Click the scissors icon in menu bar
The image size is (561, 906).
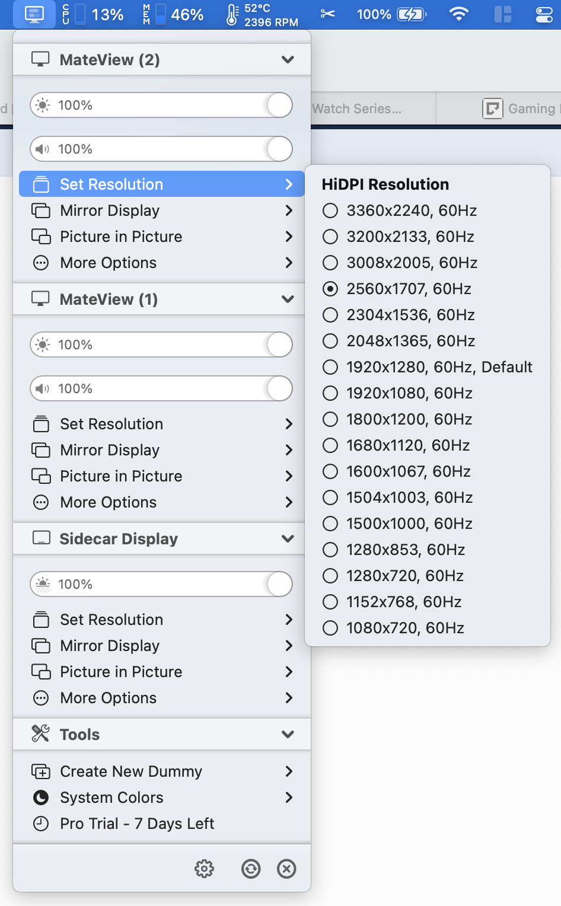click(327, 14)
